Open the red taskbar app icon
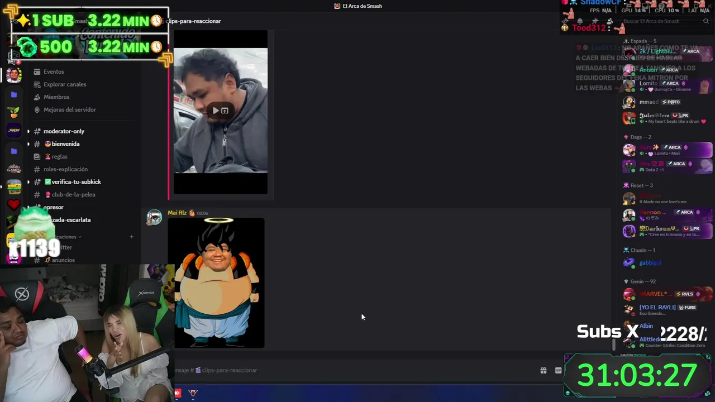Screen dimensions: 715x402 178,393
